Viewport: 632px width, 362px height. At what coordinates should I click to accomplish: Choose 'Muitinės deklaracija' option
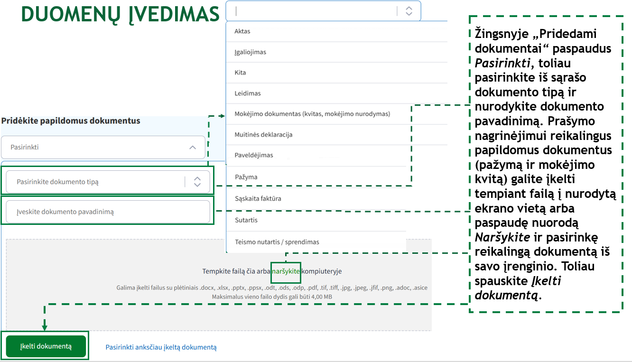[x=263, y=135]
